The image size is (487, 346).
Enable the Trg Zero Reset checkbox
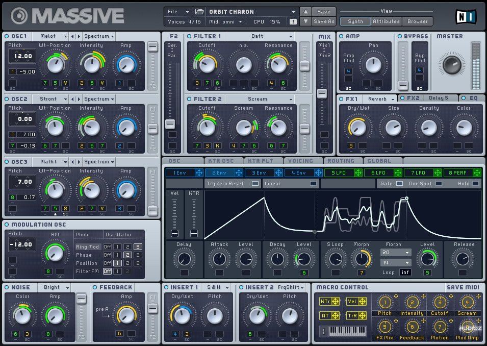(x=255, y=184)
